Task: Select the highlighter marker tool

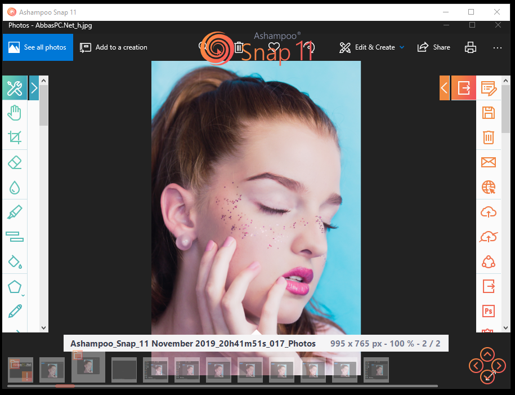Action: click(x=15, y=212)
